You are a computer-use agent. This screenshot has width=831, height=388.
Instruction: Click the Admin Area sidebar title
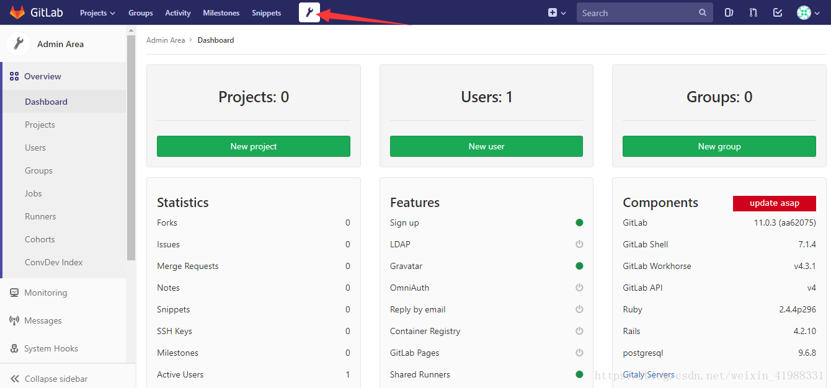[60, 44]
